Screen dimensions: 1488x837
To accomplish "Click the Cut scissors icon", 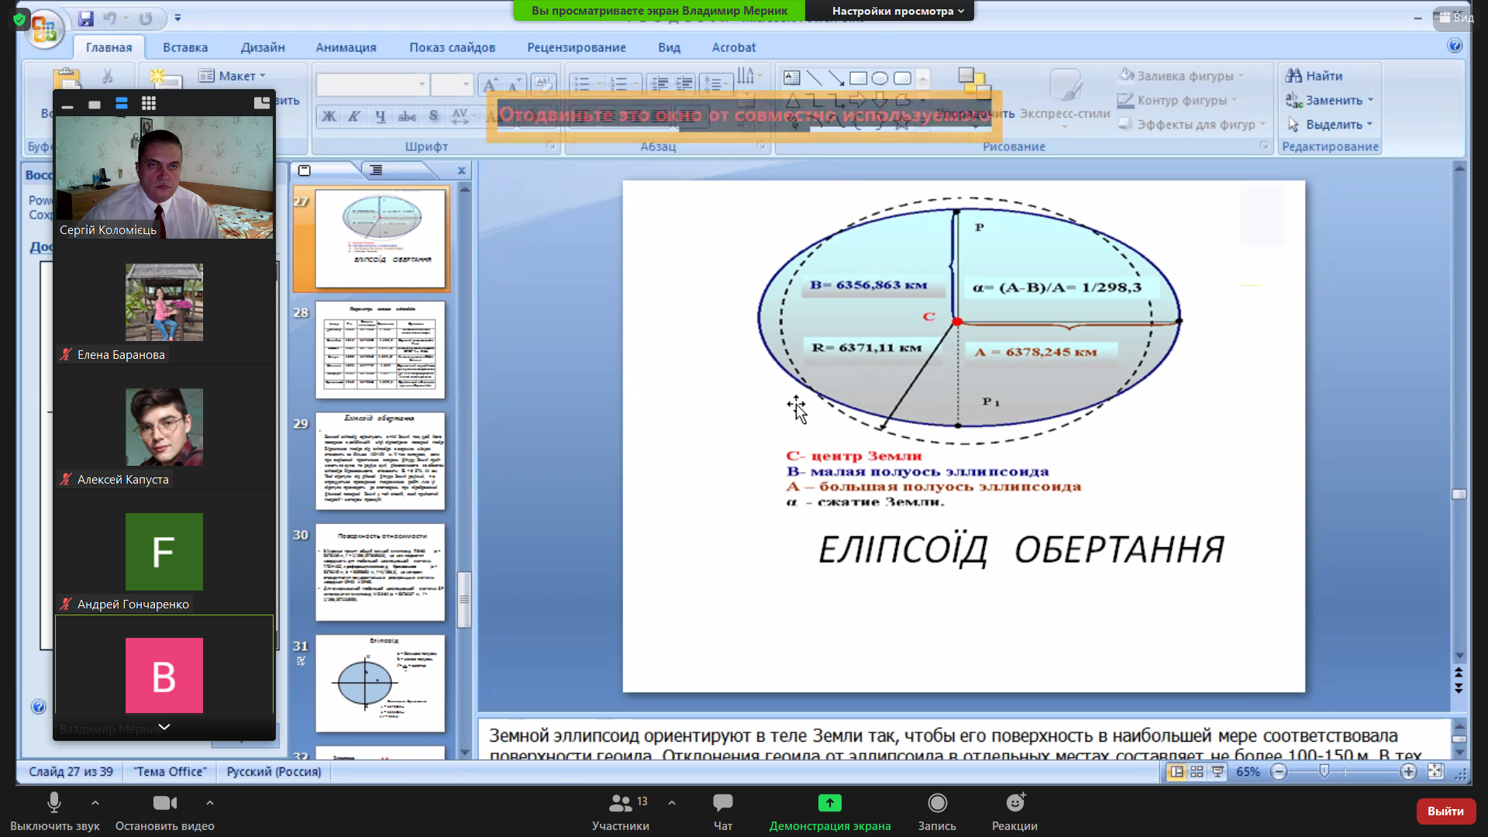I will pos(107,76).
